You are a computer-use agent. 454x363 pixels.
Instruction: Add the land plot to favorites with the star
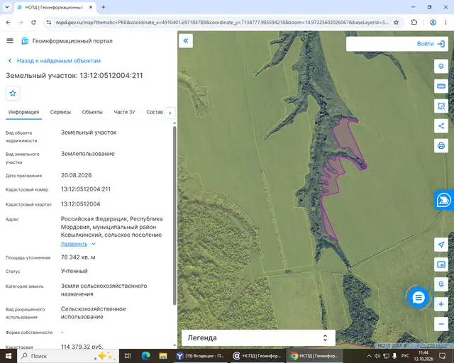(x=13, y=93)
